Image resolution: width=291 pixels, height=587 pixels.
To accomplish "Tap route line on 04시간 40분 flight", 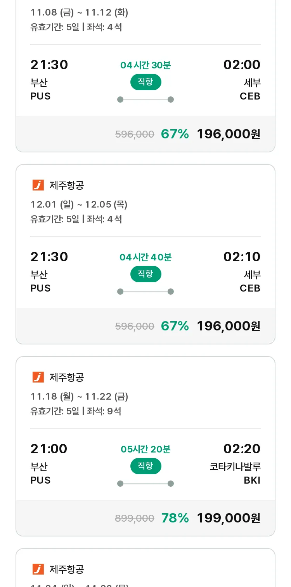I will click(145, 292).
